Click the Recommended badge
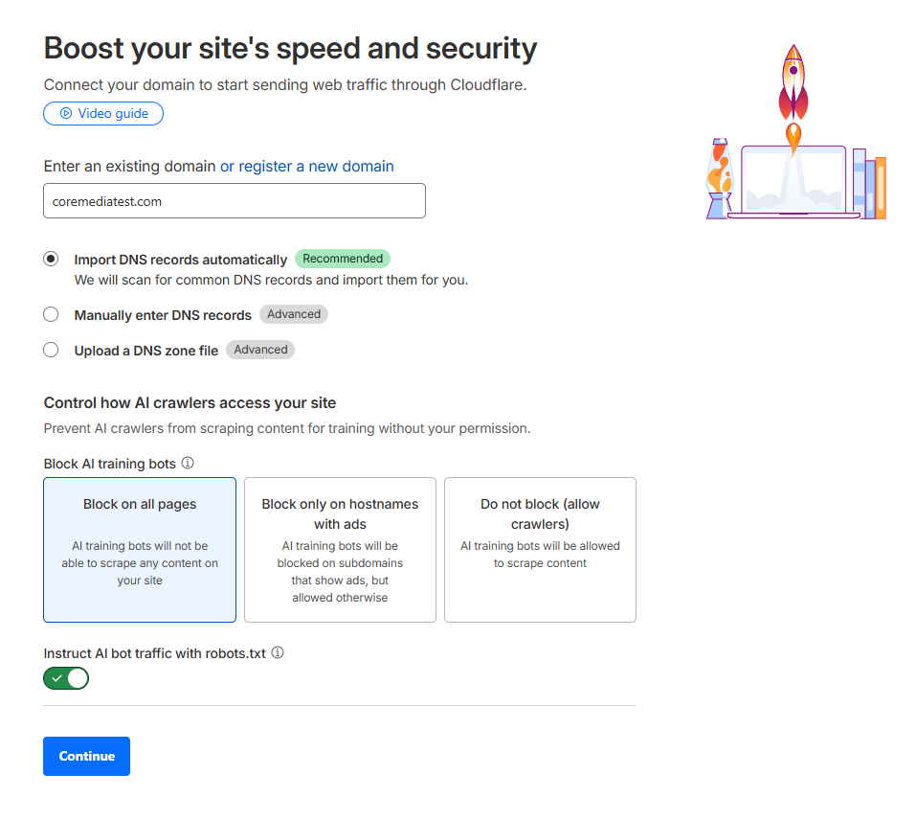Viewport: 916px width, 820px height. click(x=343, y=259)
